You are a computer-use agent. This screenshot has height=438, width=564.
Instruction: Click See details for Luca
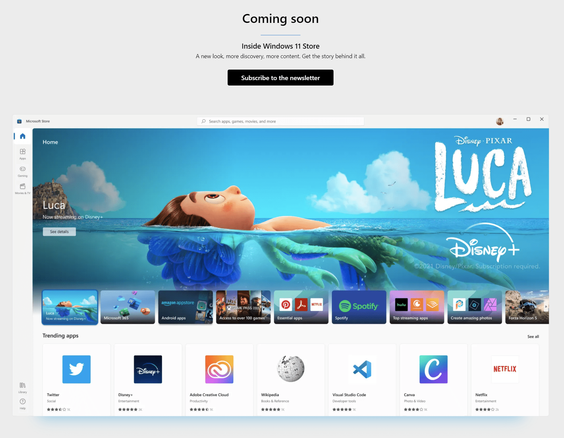[x=59, y=232]
